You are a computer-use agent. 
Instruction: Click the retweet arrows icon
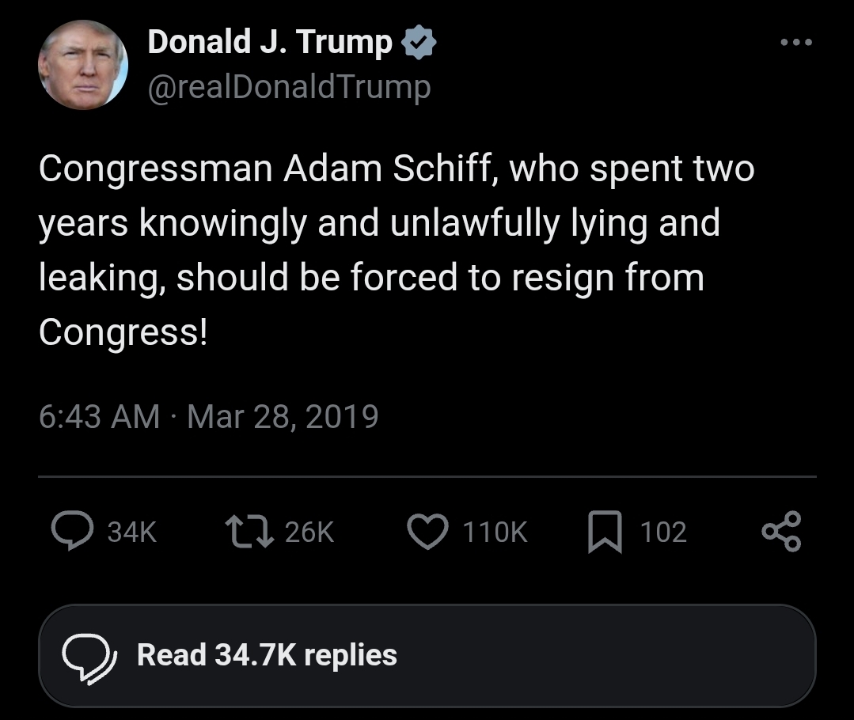(x=248, y=532)
